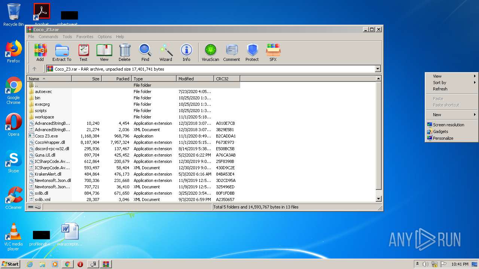Screen dimensions: 479x269
Task: Open Opera desktop shortcut
Action: pyautogui.click(x=13, y=124)
